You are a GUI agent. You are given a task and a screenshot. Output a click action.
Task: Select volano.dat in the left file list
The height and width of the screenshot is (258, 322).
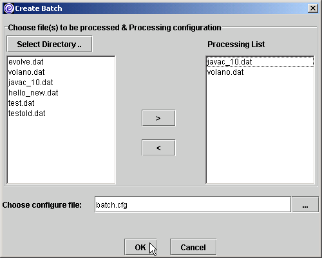(61, 72)
